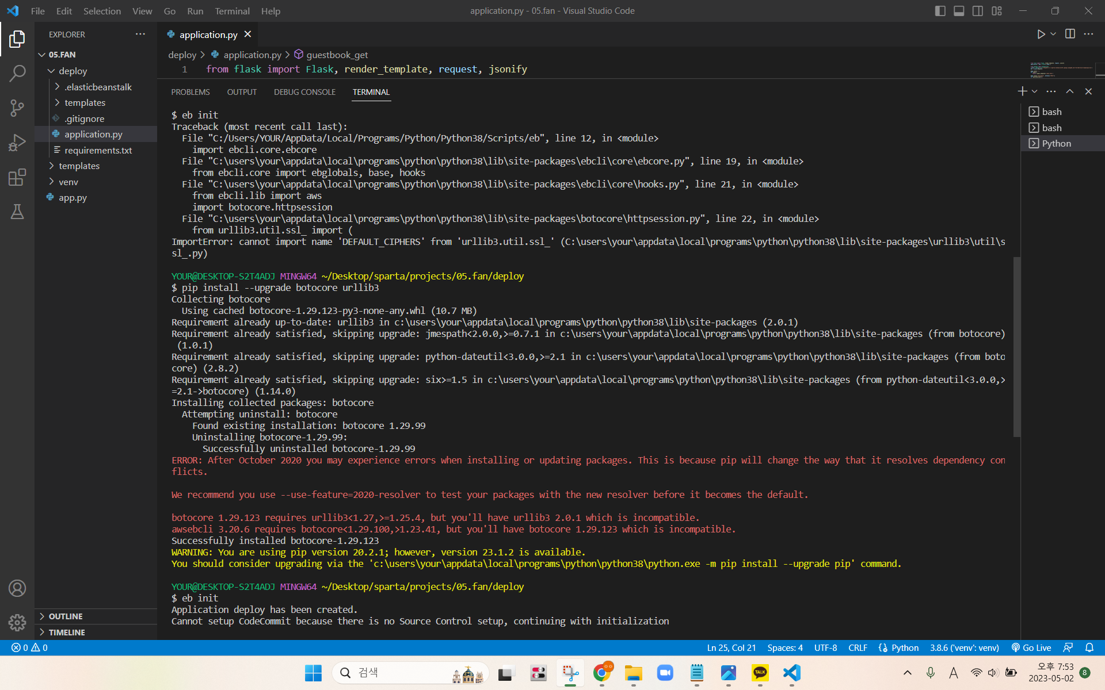Image resolution: width=1105 pixels, height=690 pixels.
Task: Open notifications bell in status bar
Action: tap(1089, 647)
